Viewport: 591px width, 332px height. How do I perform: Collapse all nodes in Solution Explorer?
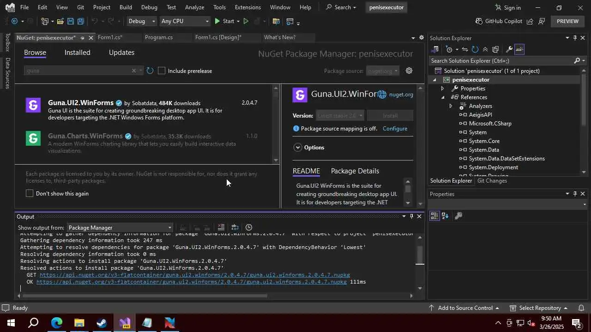[485, 49]
